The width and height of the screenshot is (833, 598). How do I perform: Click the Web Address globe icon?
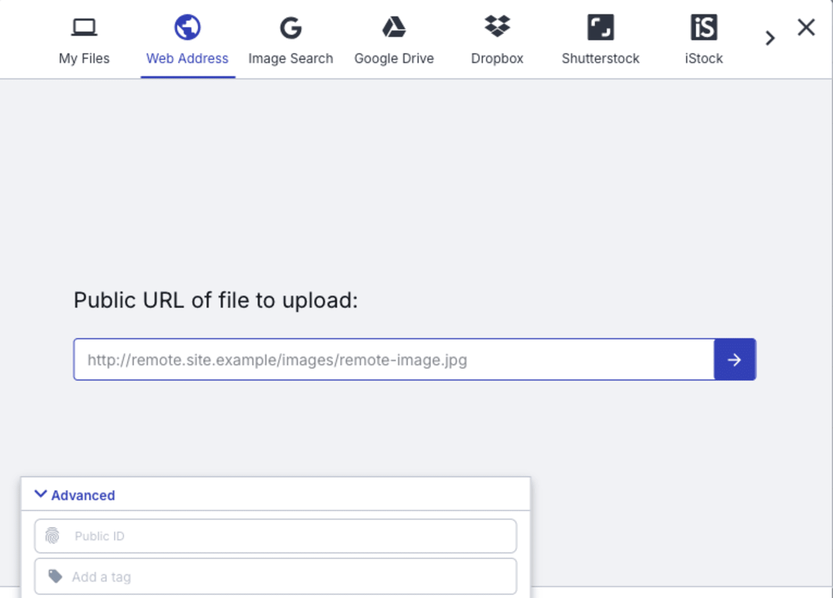(x=187, y=26)
